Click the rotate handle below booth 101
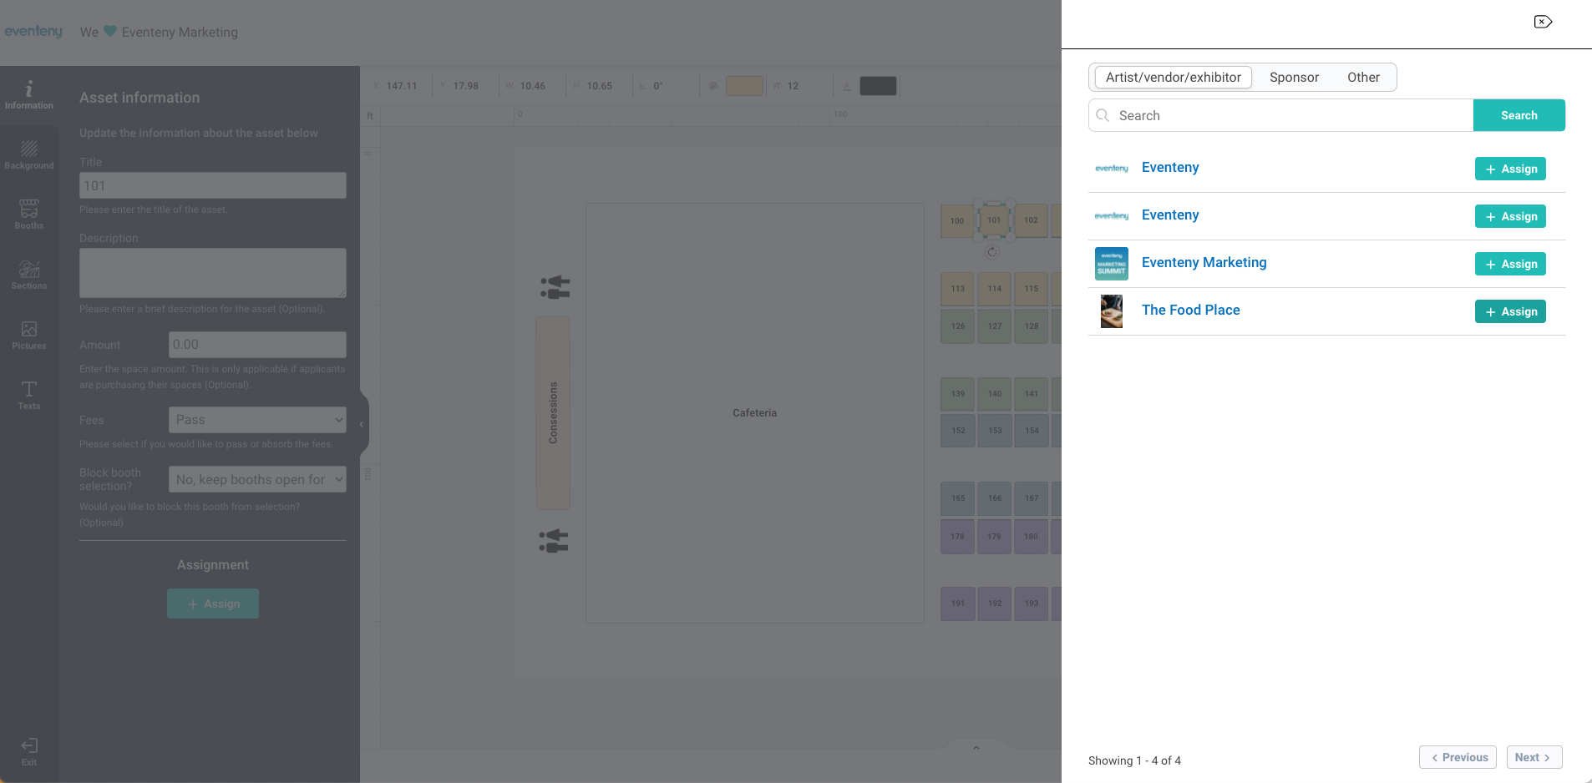The image size is (1592, 783). coord(992,252)
